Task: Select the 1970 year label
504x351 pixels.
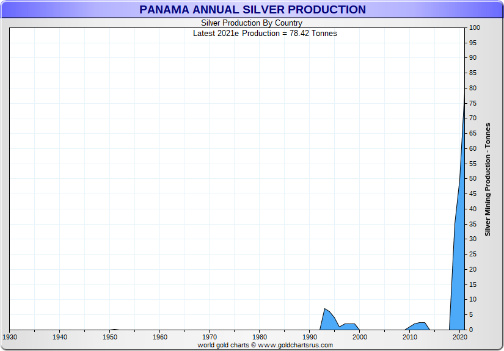Action: 210,336
